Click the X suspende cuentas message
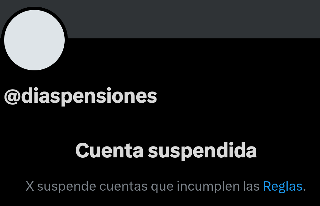Image resolution: width=320 pixels, height=206 pixels. click(166, 186)
